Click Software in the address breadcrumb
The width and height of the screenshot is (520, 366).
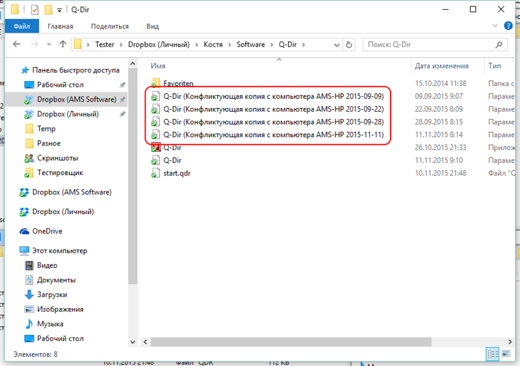pyautogui.click(x=251, y=44)
